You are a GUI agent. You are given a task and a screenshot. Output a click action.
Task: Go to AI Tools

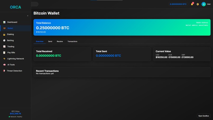[16, 65]
